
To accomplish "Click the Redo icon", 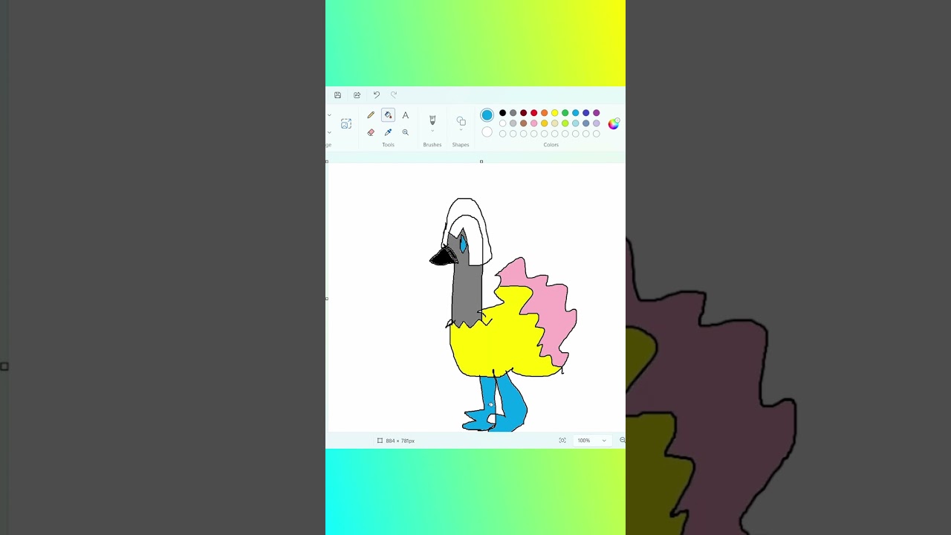I will (395, 95).
